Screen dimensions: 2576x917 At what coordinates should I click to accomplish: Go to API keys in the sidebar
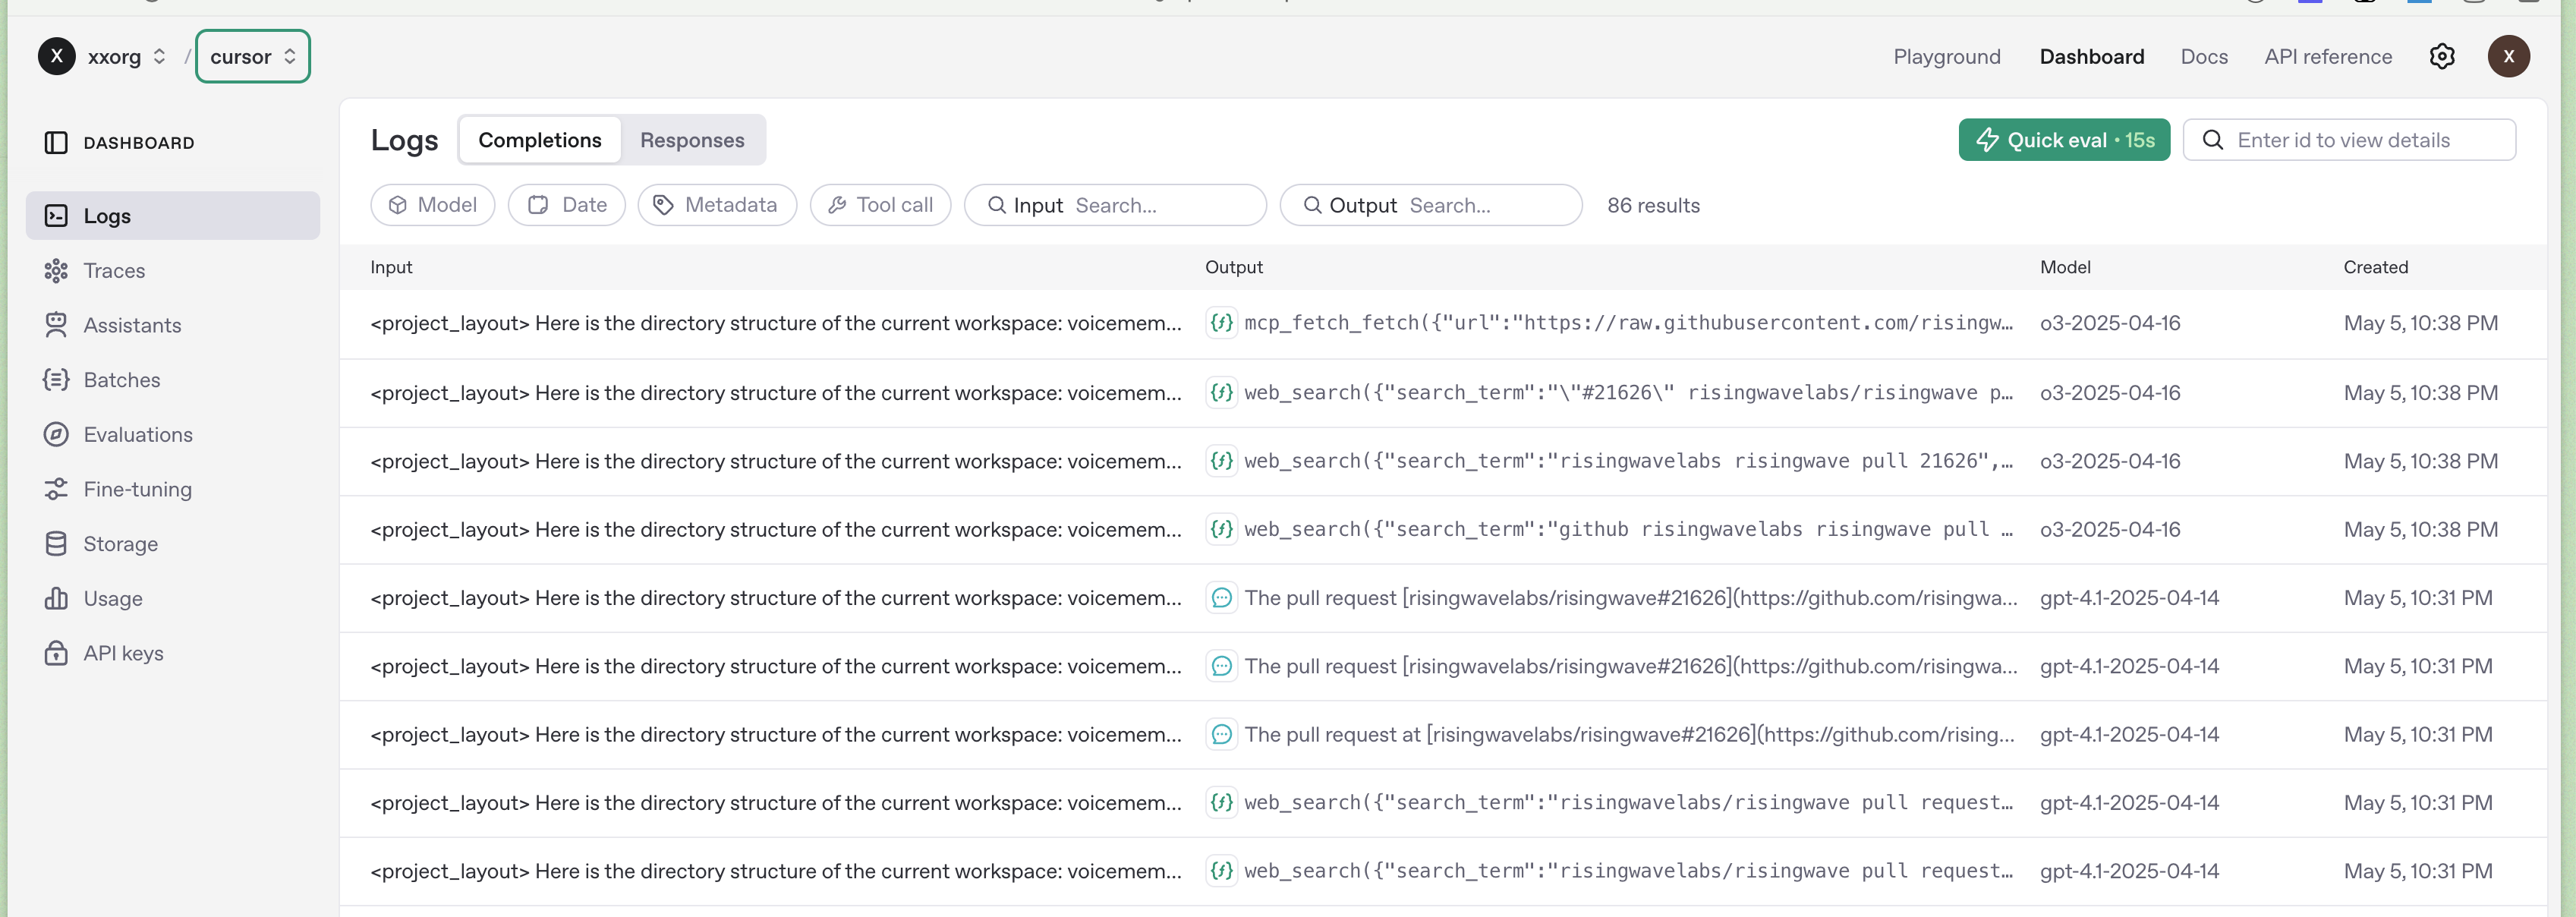point(172,653)
